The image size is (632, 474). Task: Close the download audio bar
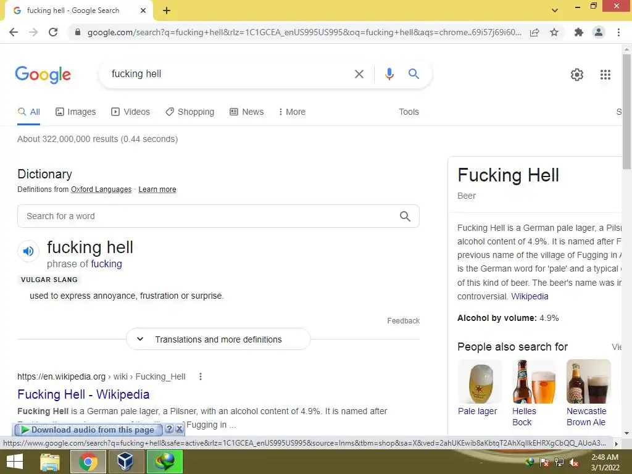180,429
